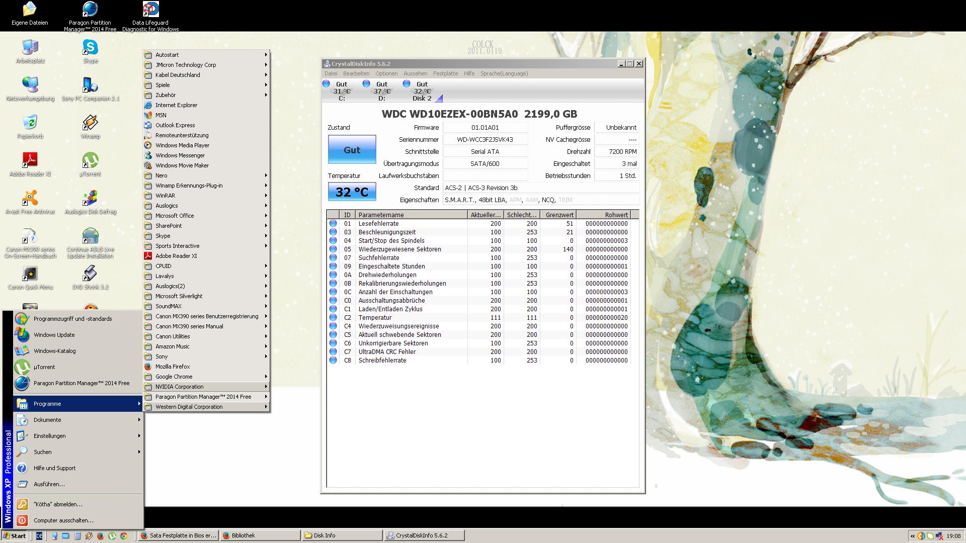Click the 32 °C temperature indicator
This screenshot has height=543, width=966.
[x=352, y=192]
